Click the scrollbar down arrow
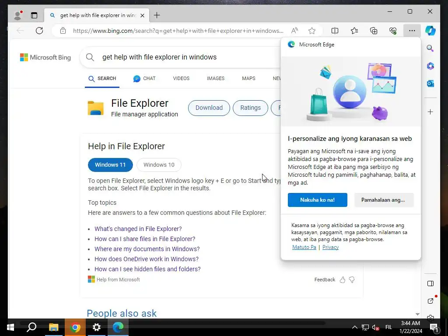The image size is (448, 336). [417, 314]
